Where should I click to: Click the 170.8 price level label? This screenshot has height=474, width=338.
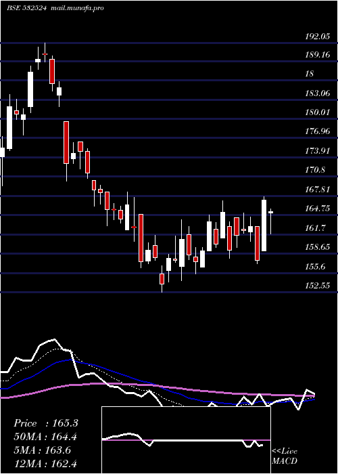click(316, 170)
